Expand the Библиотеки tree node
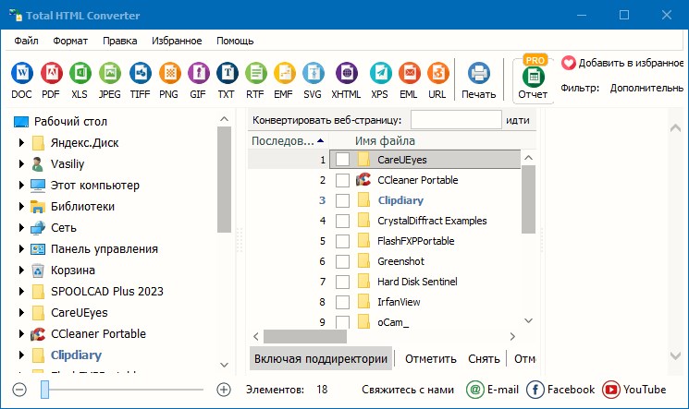 [x=21, y=206]
